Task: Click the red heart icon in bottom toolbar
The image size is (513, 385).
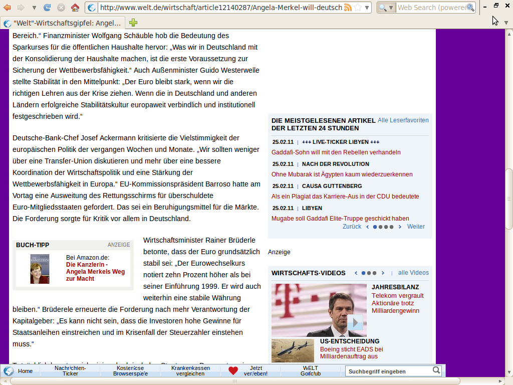Action: 233,371
